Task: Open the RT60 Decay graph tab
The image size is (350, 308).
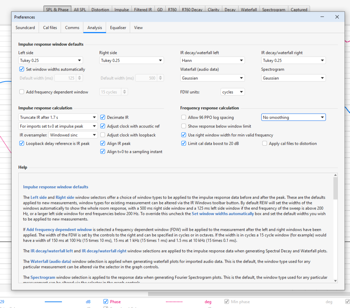Action: click(x=192, y=9)
